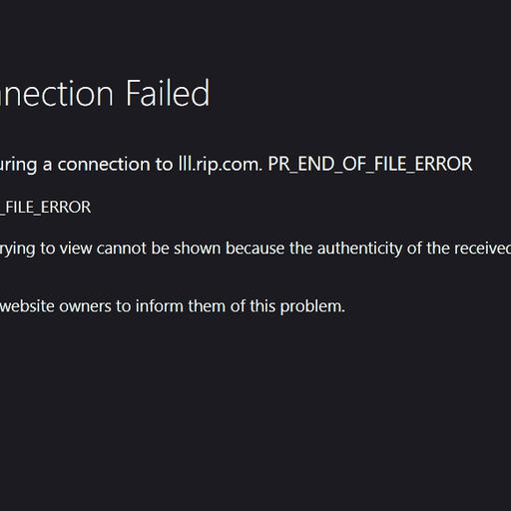
Task: Click the partial heading word "nection"
Action: click(x=57, y=95)
